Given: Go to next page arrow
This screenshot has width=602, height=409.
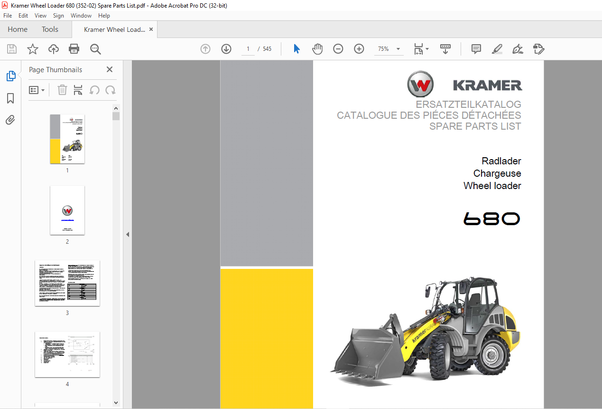Looking at the screenshot, I should click(x=226, y=49).
